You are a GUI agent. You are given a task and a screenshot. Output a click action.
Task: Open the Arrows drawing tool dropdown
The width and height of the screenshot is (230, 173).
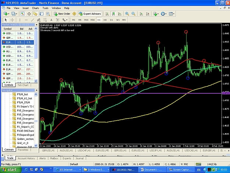(x=67, y=20)
